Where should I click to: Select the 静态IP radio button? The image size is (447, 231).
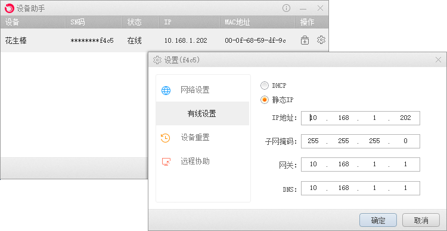coord(265,100)
